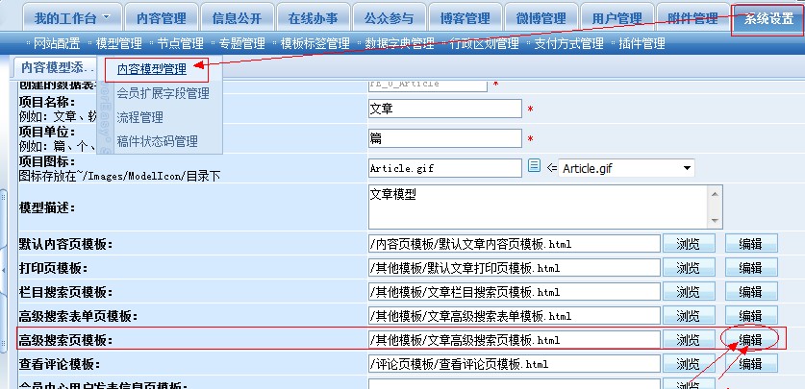Screen dimensions: 805x389
Task: Open 网站配置 in the sub-navigation
Action: (x=56, y=43)
